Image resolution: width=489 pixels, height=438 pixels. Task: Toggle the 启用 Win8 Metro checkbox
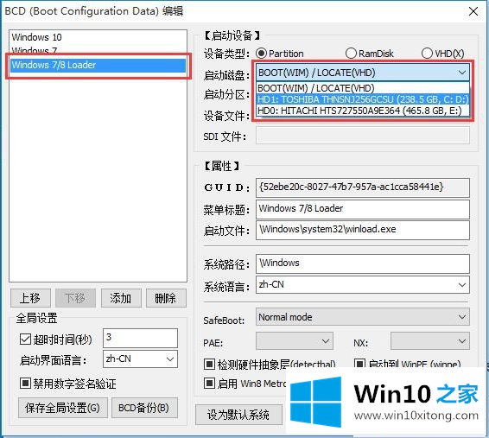pyautogui.click(x=209, y=383)
